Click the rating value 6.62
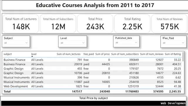The height and width of the screenshot is (106, 188). click(178, 77)
